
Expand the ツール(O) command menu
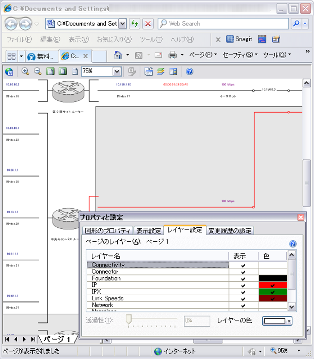[x=277, y=55]
